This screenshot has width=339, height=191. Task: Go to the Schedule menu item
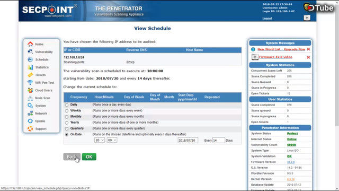click(x=42, y=59)
